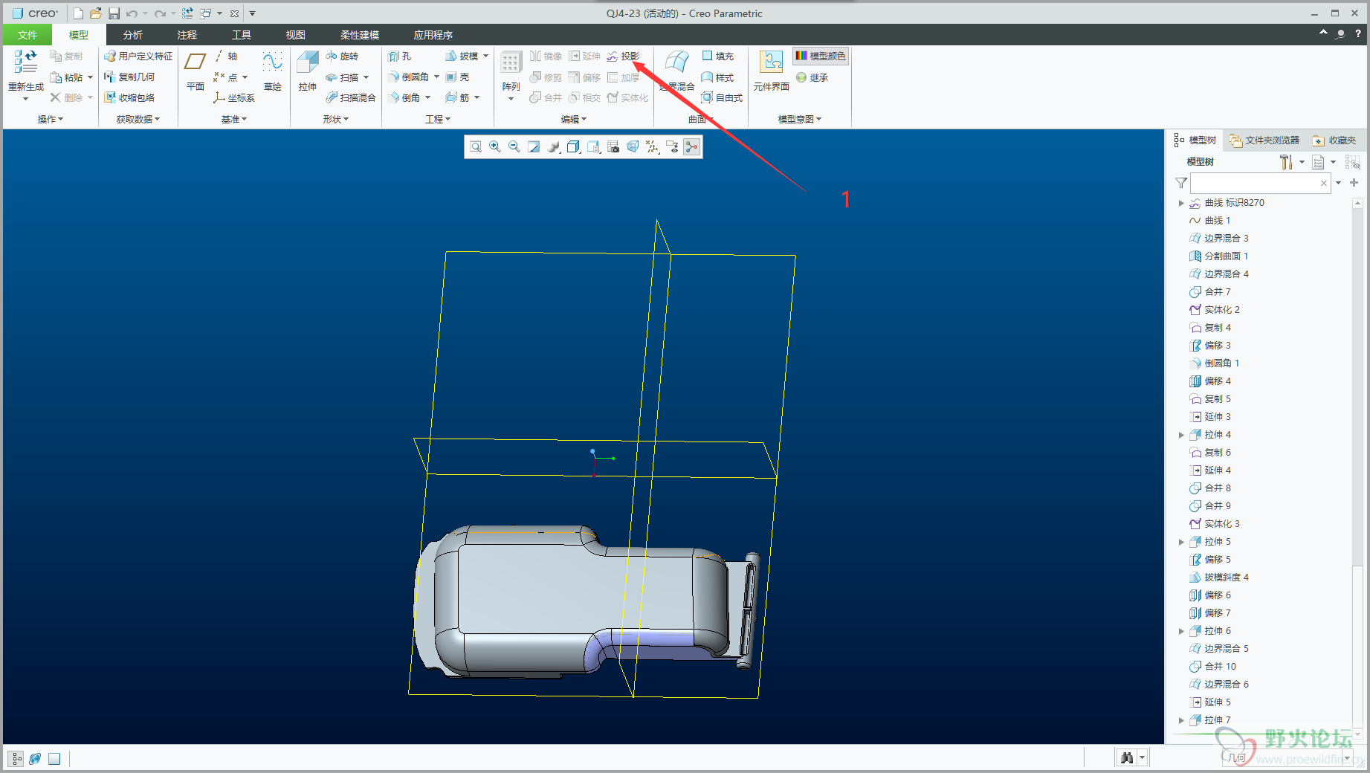
Task: Open the Round (倒圆角) dropdown arrow
Action: coord(436,77)
